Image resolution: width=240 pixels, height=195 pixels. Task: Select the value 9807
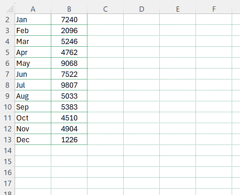point(69,85)
